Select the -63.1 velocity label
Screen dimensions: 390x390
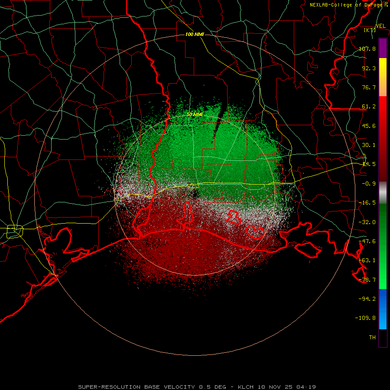click(x=367, y=260)
